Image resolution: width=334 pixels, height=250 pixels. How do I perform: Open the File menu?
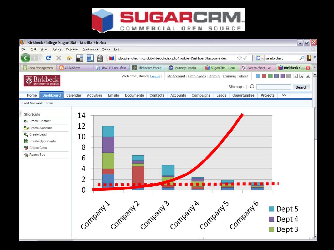click(23, 49)
